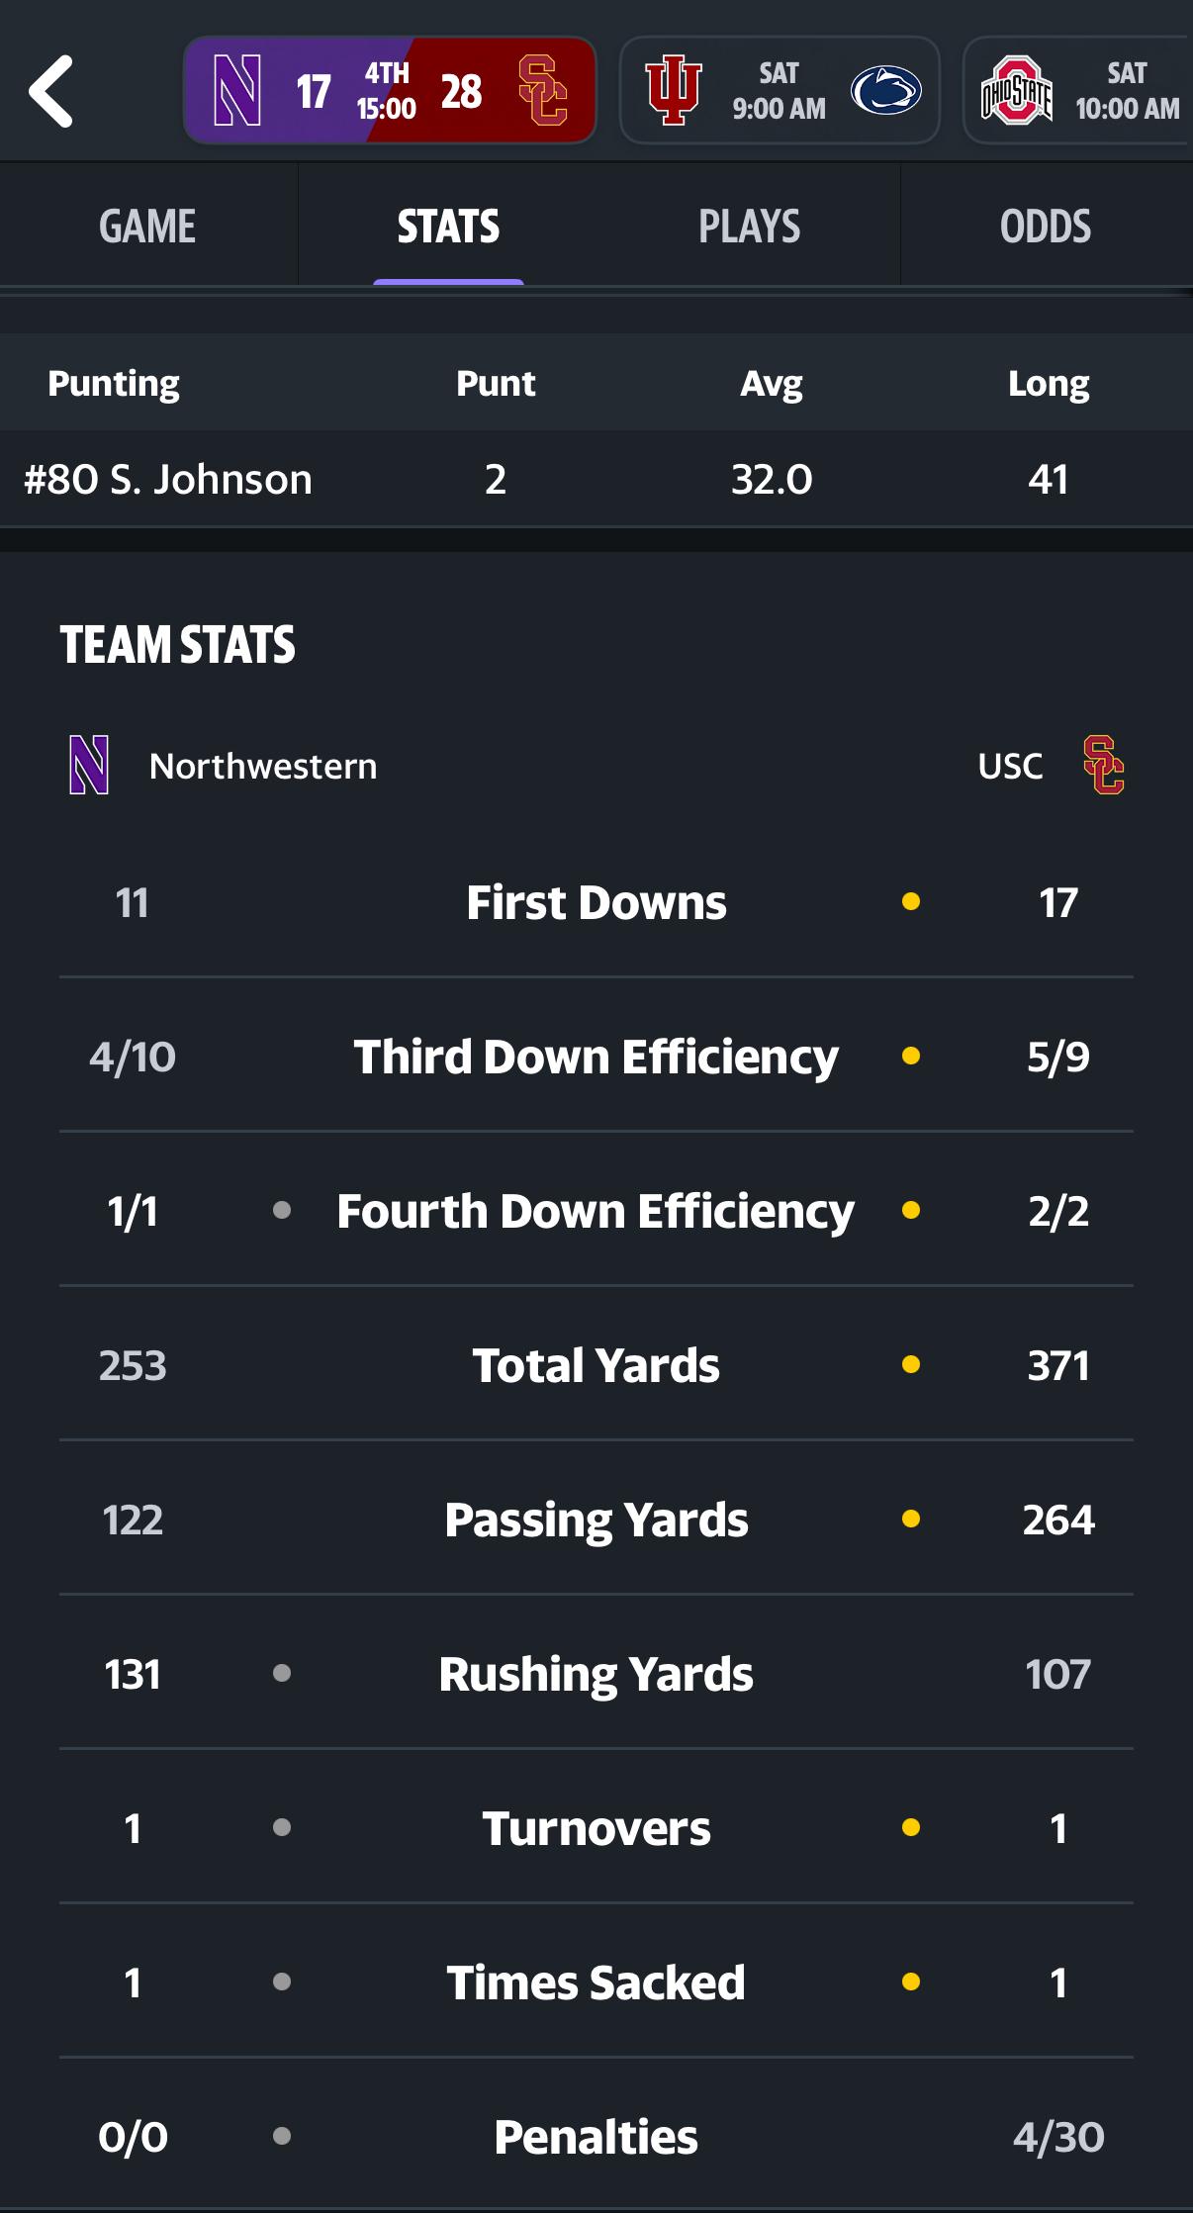The image size is (1193, 2213).
Task: Open the Saturday 9:00 AM game card
Action: (779, 91)
